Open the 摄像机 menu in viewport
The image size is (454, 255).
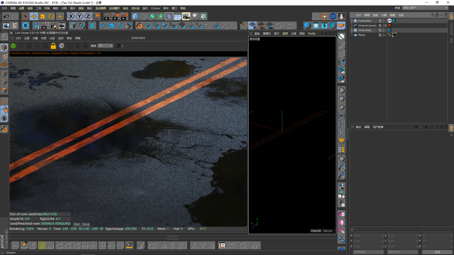pyautogui.click(x=267, y=34)
